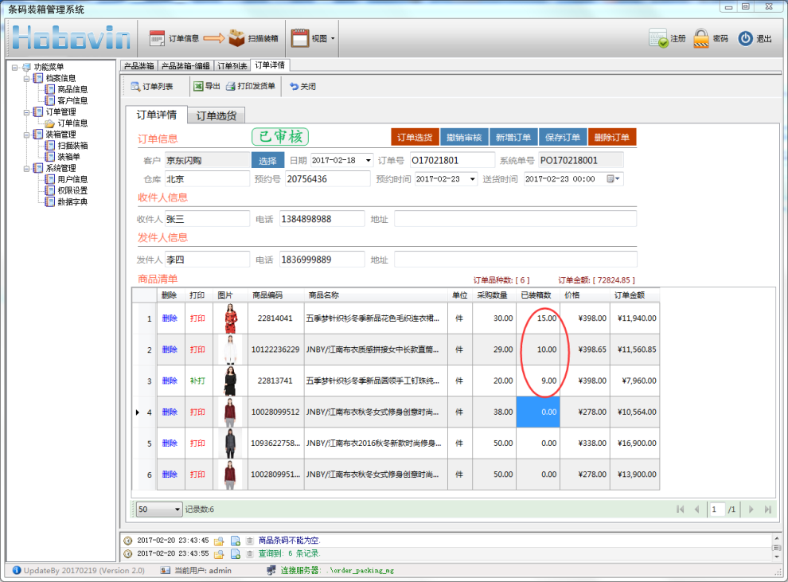Open the 扫描装箱 scan packing tool
This screenshot has width=788, height=582.
coord(236,38)
